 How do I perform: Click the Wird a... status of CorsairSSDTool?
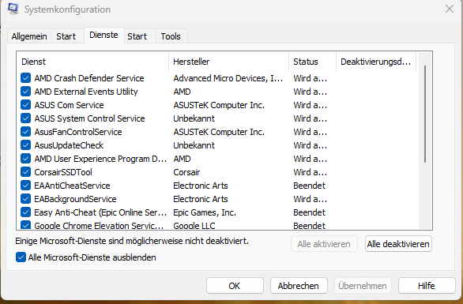pyautogui.click(x=310, y=172)
